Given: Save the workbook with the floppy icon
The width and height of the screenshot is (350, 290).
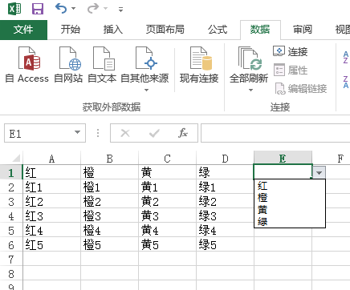Looking at the screenshot, I should click(x=38, y=9).
